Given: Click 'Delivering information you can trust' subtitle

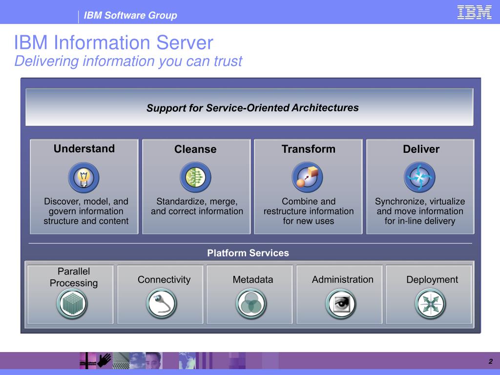Looking at the screenshot, I should pos(128,61).
